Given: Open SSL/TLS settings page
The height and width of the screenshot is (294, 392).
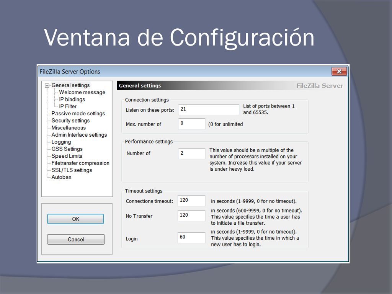Looking at the screenshot, I should click(x=72, y=170).
